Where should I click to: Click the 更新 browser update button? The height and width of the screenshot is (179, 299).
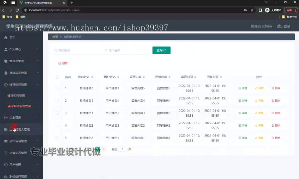(289, 10)
